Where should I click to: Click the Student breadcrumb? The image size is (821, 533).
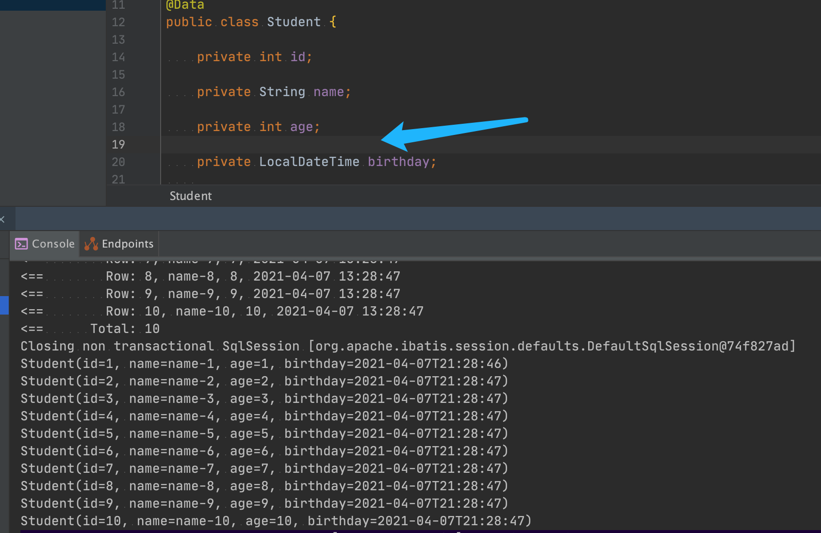191,196
